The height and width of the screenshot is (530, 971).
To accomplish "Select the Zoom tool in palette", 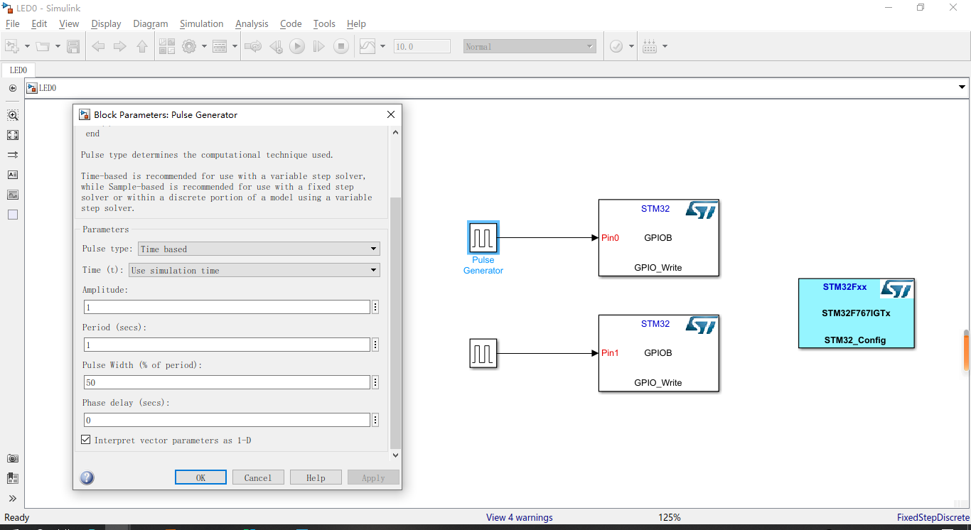I will click(13, 115).
